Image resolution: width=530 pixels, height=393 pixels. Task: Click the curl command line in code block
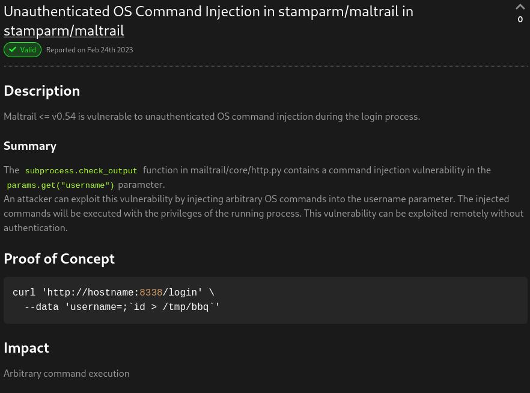point(114,292)
